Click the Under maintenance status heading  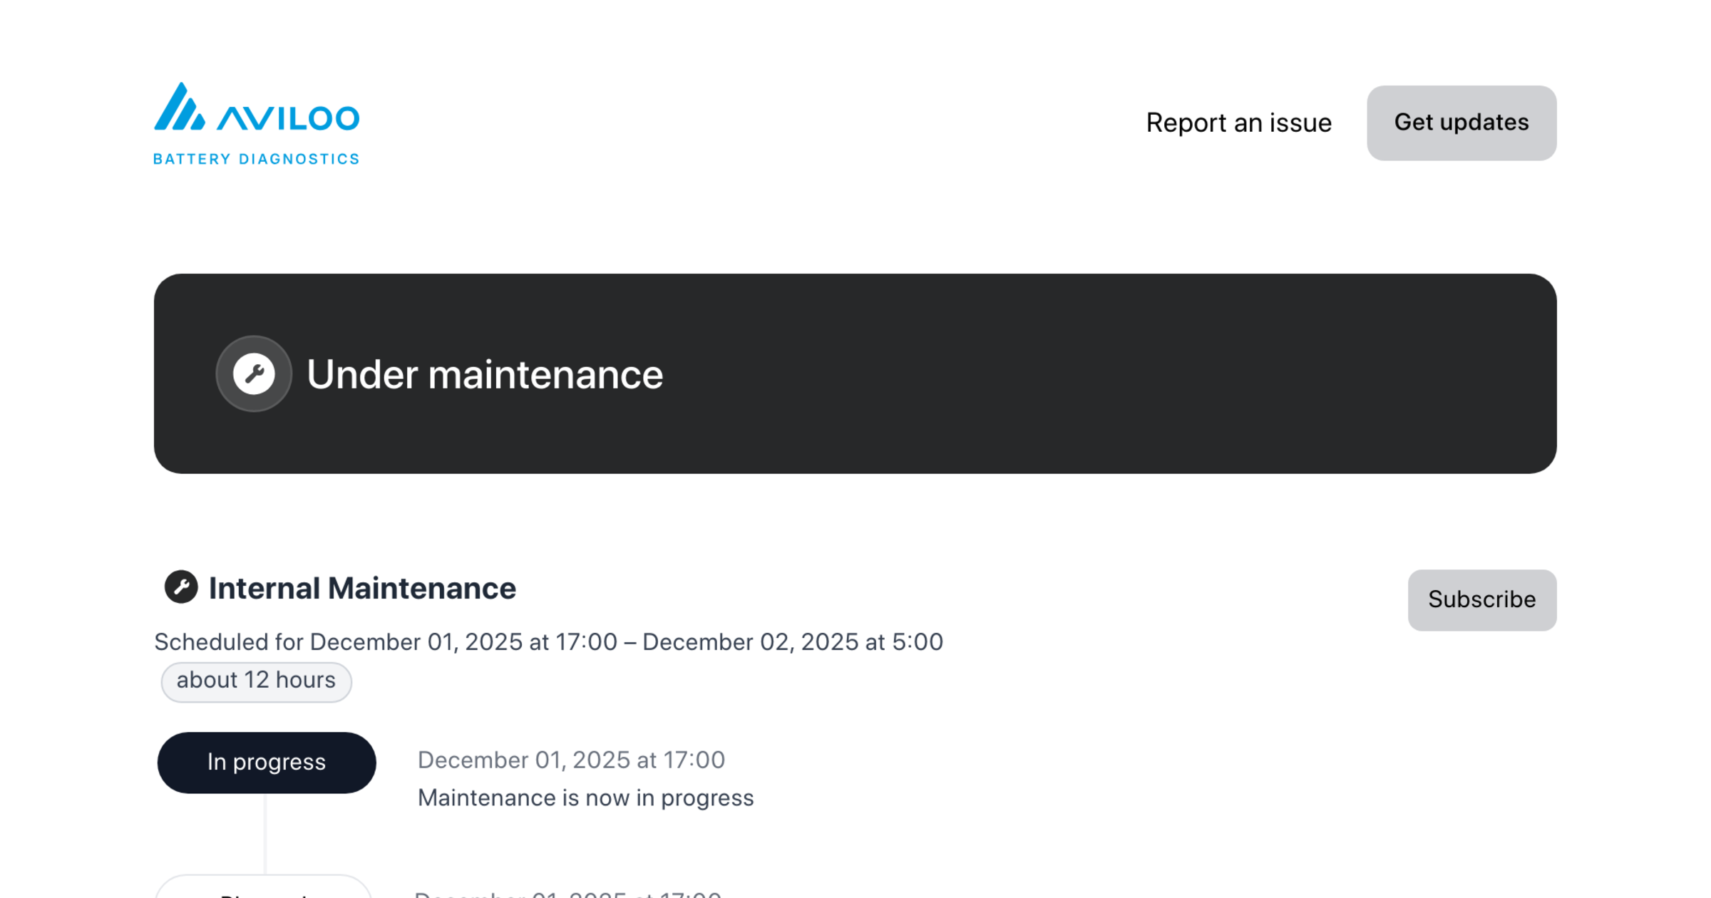pos(484,375)
